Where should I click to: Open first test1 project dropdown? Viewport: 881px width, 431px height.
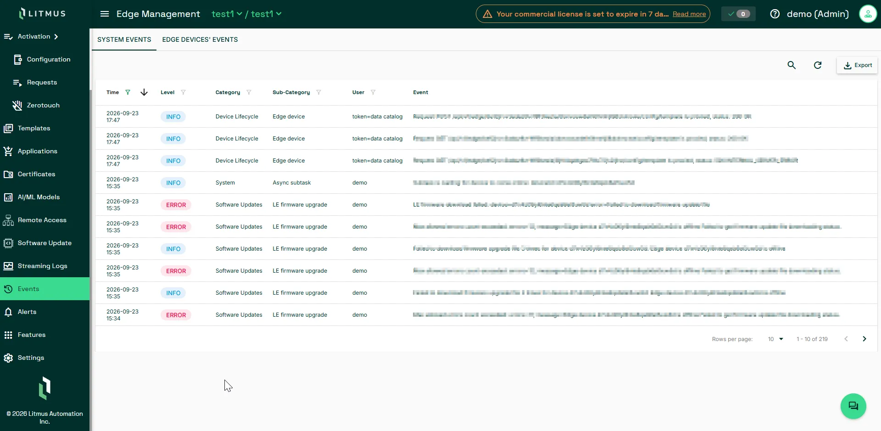227,14
